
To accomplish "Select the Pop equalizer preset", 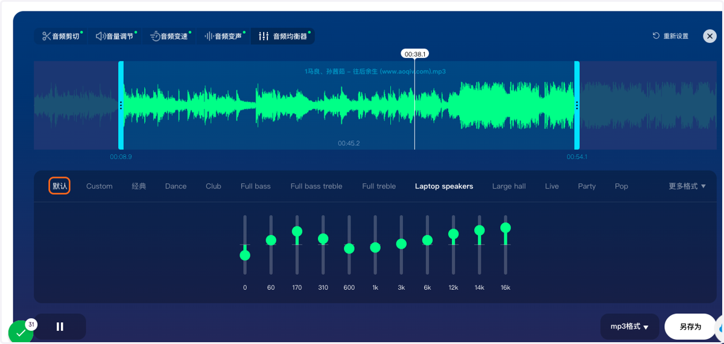I will click(x=621, y=186).
